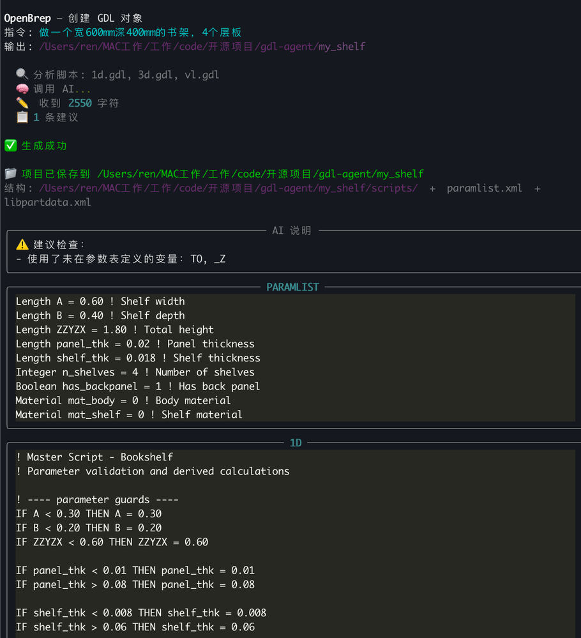Click the green checkmark beside 生成成功
The height and width of the screenshot is (638, 581).
pyautogui.click(x=11, y=146)
